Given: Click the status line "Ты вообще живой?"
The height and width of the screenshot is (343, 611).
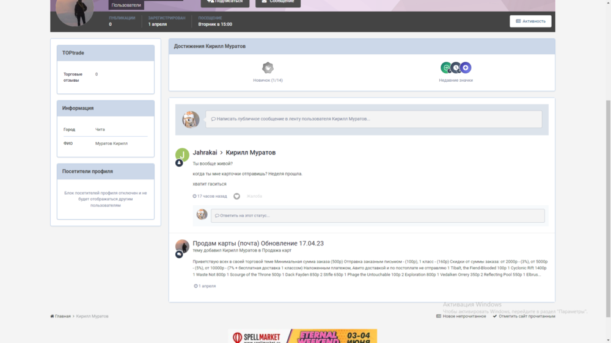Looking at the screenshot, I should [213, 164].
